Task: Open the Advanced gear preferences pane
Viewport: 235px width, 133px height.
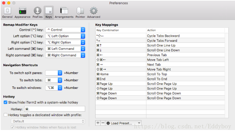Action: click(x=94, y=13)
